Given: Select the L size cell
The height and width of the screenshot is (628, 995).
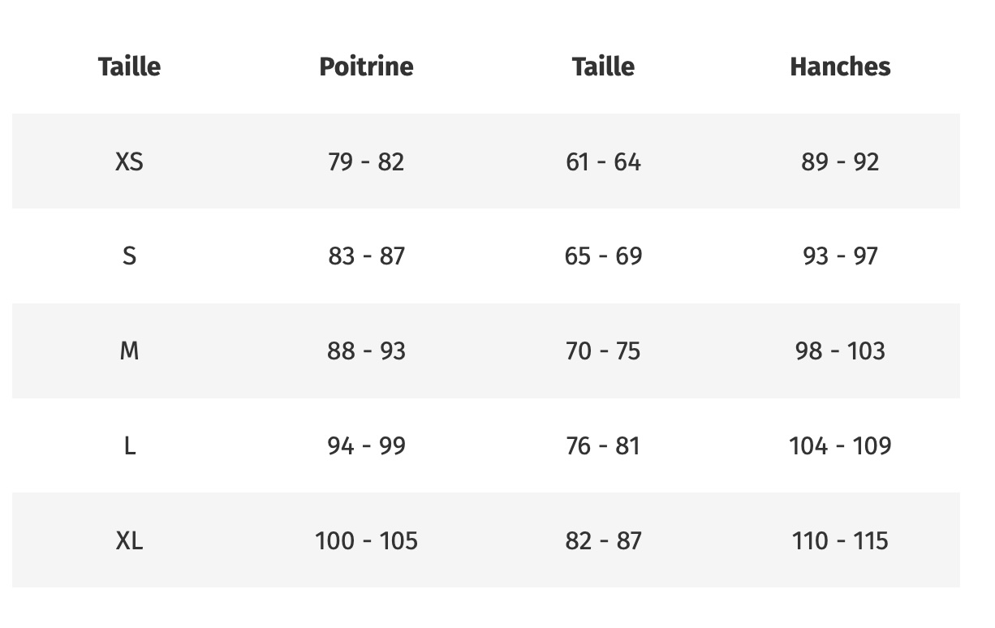Looking at the screenshot, I should pos(129,445).
